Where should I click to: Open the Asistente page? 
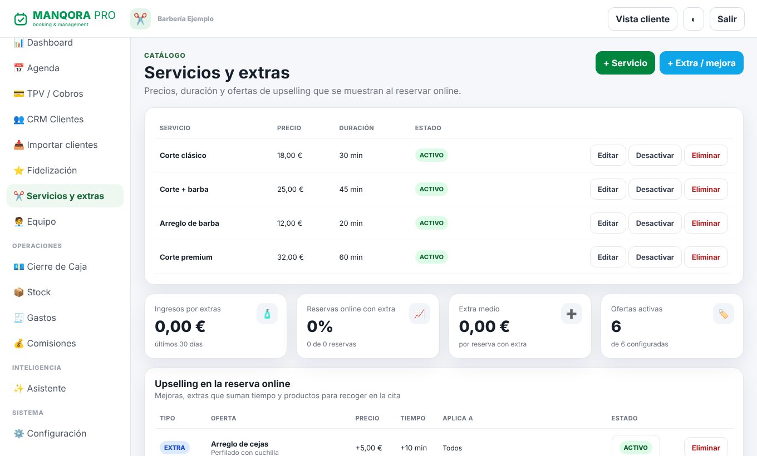click(x=65, y=388)
